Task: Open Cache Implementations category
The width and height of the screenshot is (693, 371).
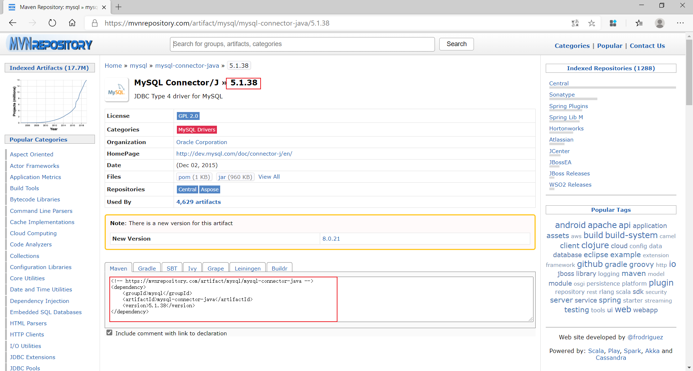Action: click(42, 222)
